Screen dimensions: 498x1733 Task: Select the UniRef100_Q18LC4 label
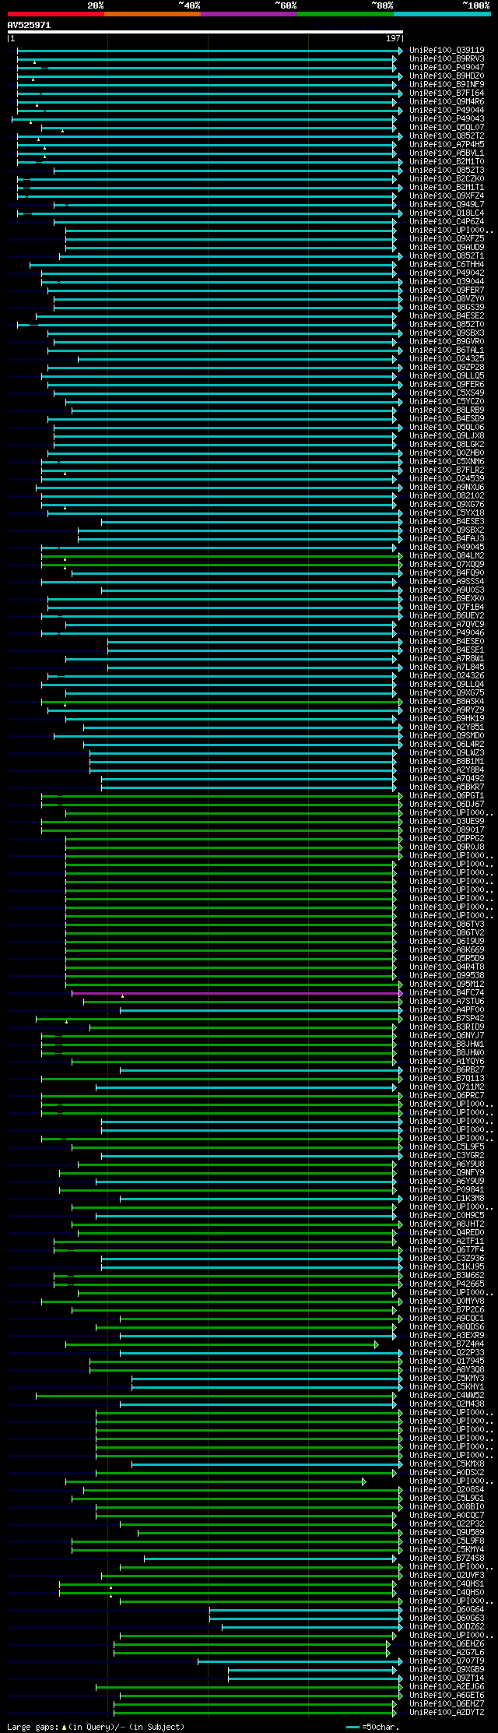pyautogui.click(x=447, y=213)
